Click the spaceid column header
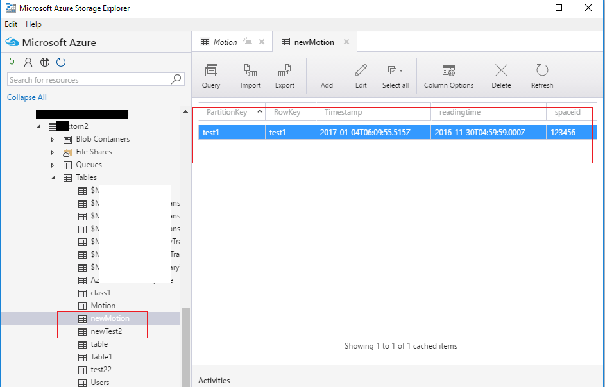This screenshot has width=605, height=387. coord(572,112)
